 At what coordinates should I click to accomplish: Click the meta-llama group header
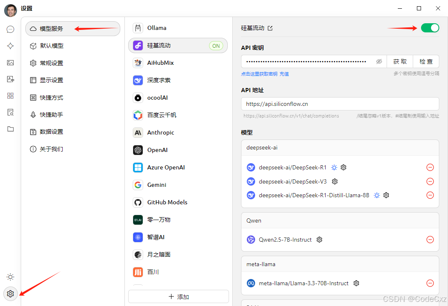coord(340,264)
